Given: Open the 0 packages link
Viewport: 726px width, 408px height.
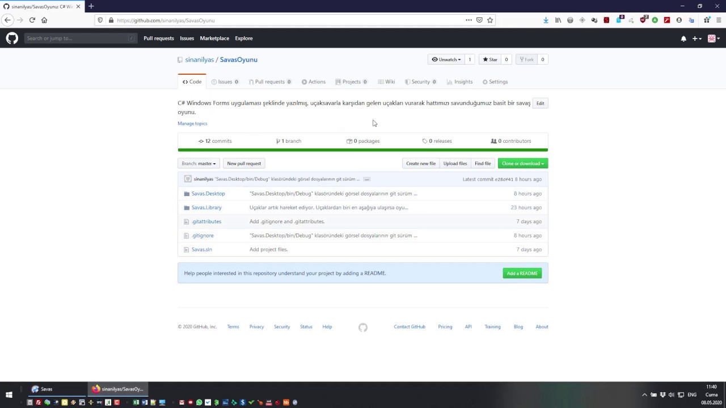Looking at the screenshot, I should (x=363, y=141).
